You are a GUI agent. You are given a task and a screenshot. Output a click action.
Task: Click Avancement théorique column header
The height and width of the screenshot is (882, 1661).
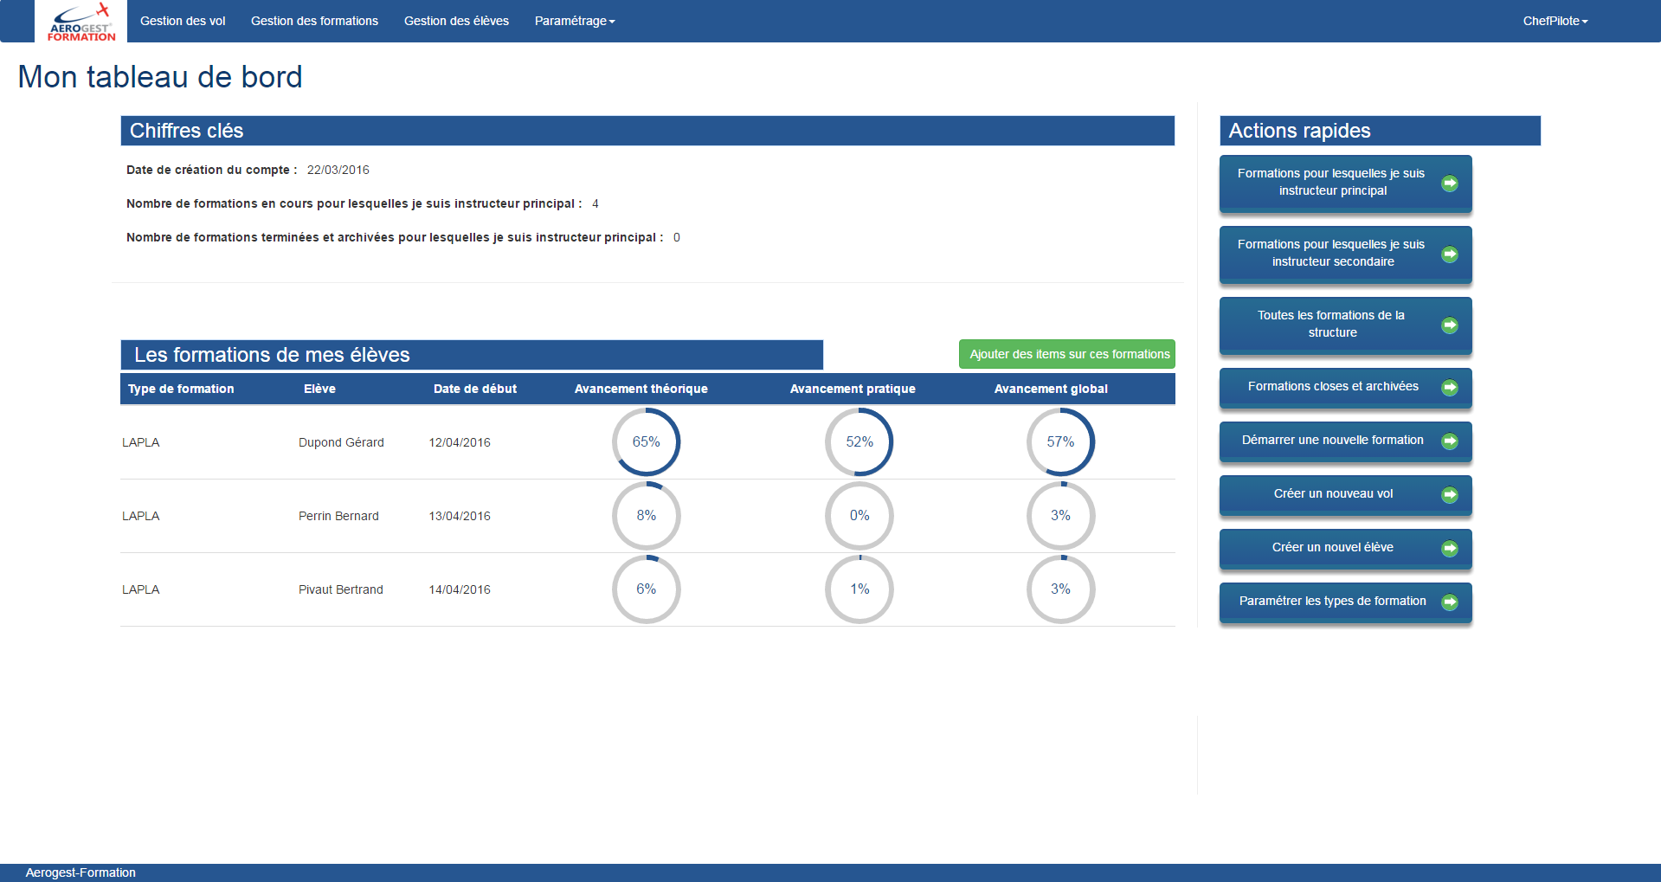pyautogui.click(x=641, y=389)
